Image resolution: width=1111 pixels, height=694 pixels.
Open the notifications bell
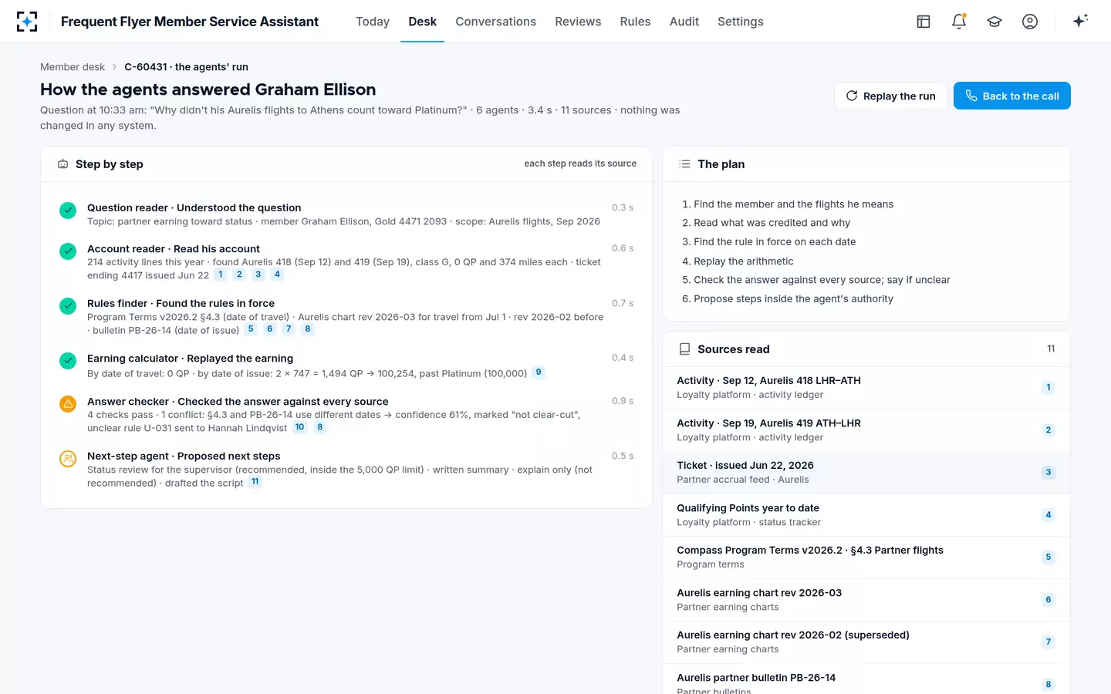[x=959, y=22]
